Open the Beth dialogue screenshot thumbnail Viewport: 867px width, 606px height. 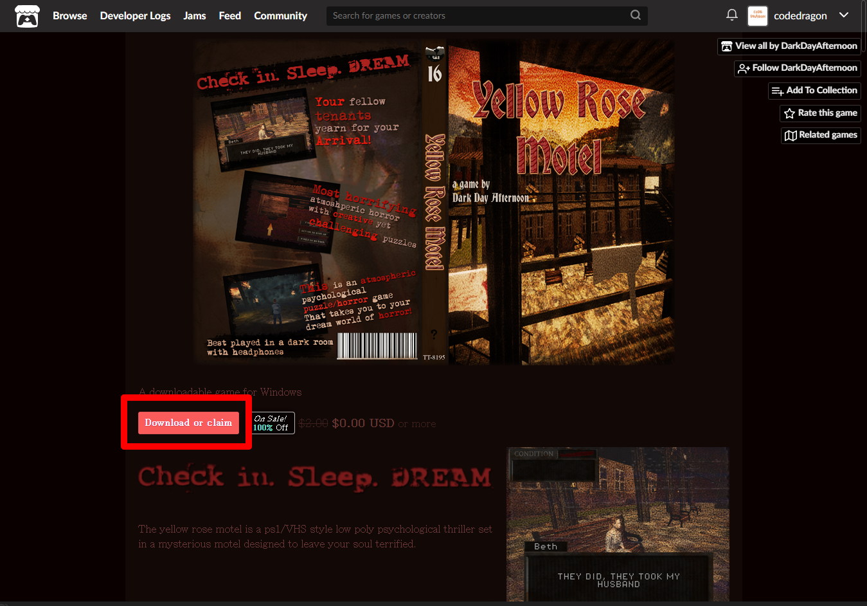tap(618, 524)
